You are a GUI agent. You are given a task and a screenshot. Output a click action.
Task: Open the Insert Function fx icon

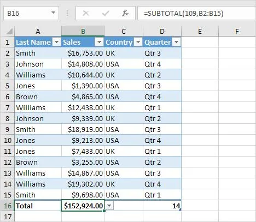tap(125, 13)
